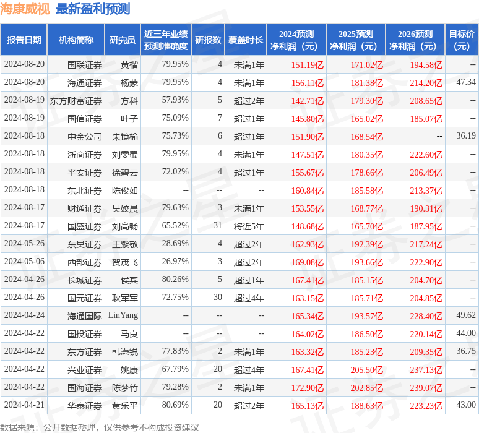Click the 171.02亿 2025 forecast value
479x433 pixels.
pos(367,65)
